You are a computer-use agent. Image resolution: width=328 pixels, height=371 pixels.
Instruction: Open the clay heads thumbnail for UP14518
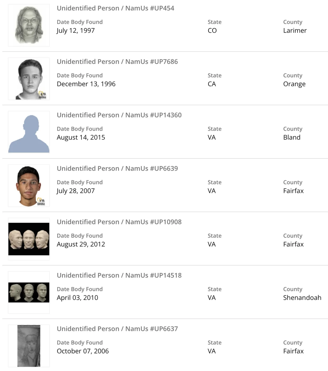[x=29, y=292]
